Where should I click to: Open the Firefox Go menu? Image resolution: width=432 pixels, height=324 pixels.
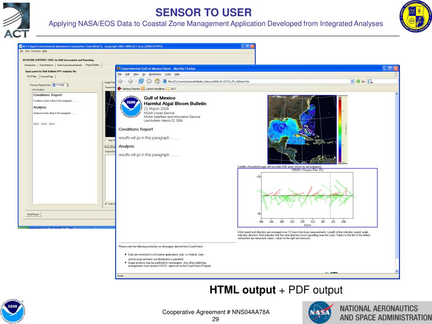click(x=144, y=74)
